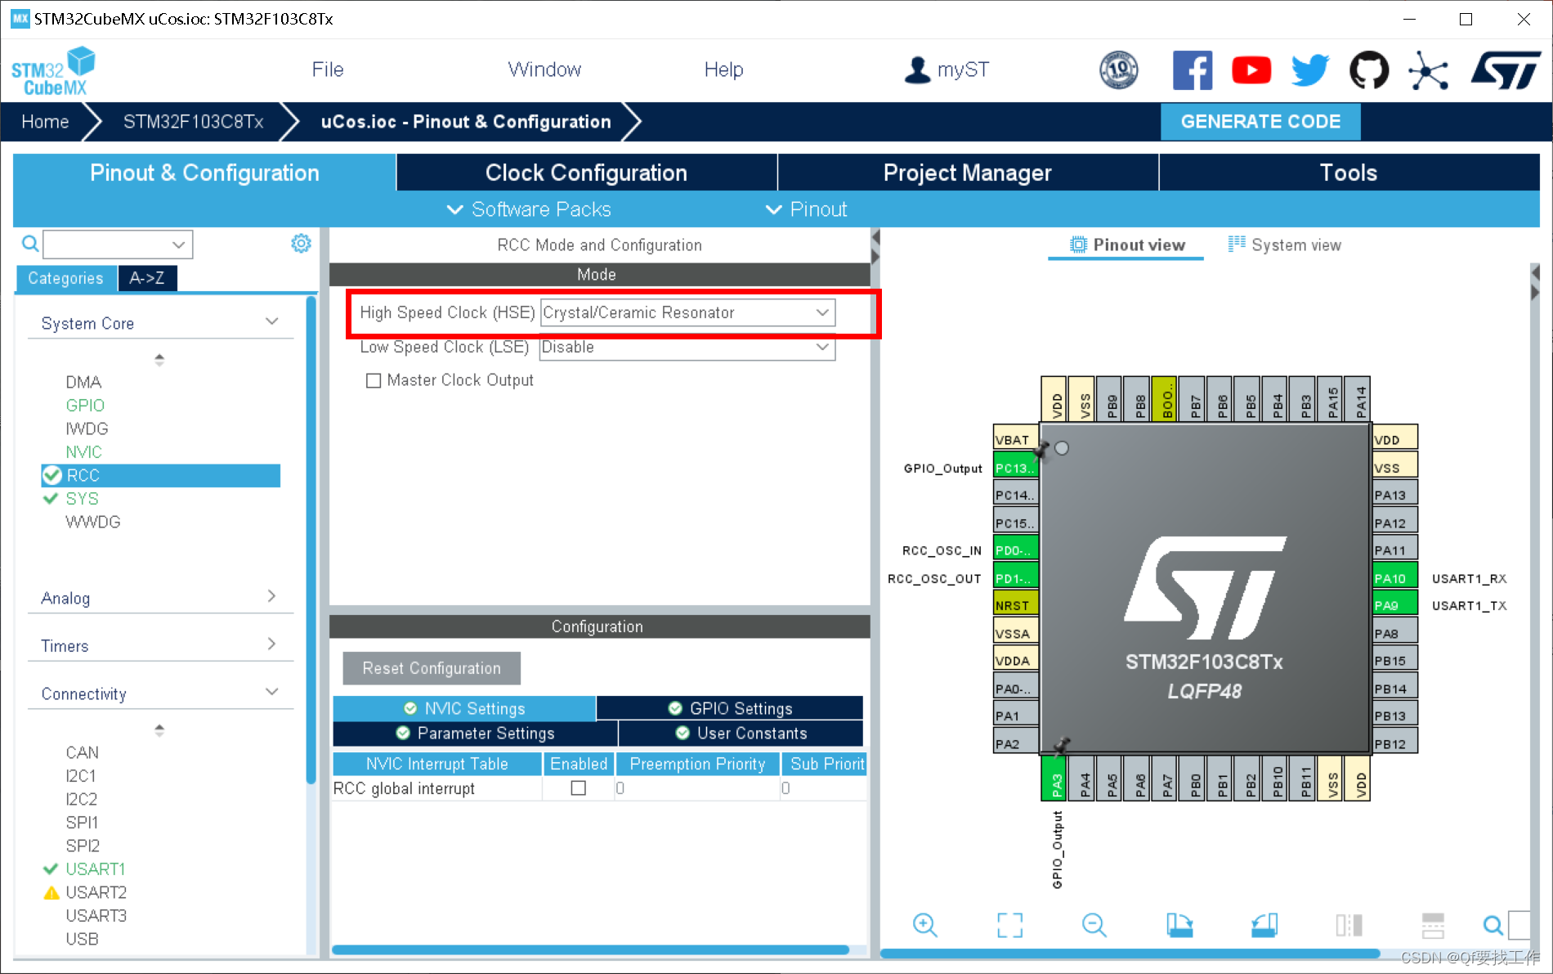
Task: Open the Facebook icon link
Action: click(1193, 70)
